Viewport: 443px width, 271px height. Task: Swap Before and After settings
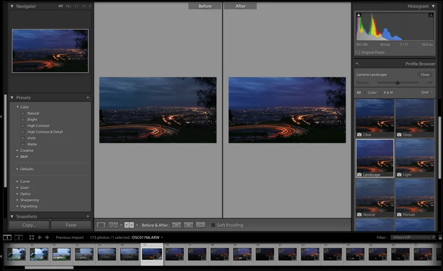(x=201, y=225)
